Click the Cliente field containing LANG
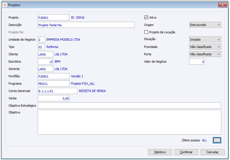Image resolution: width=230 pixels, height=160 pixels. [45, 54]
